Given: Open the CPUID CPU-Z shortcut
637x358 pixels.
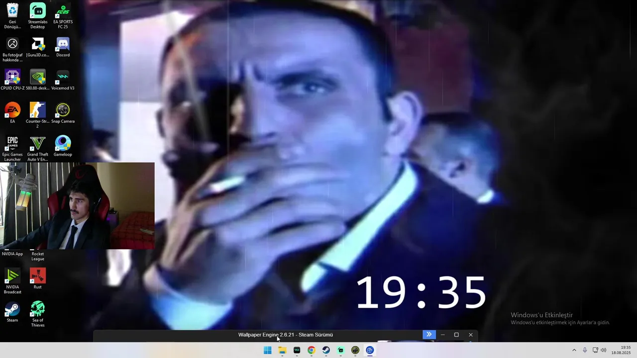Looking at the screenshot, I should (12, 80).
